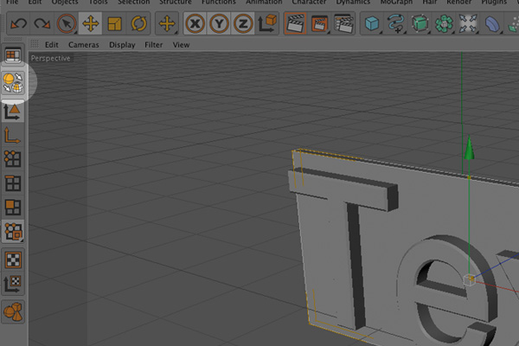
Task: Open the viewport Display menu
Action: (x=122, y=45)
